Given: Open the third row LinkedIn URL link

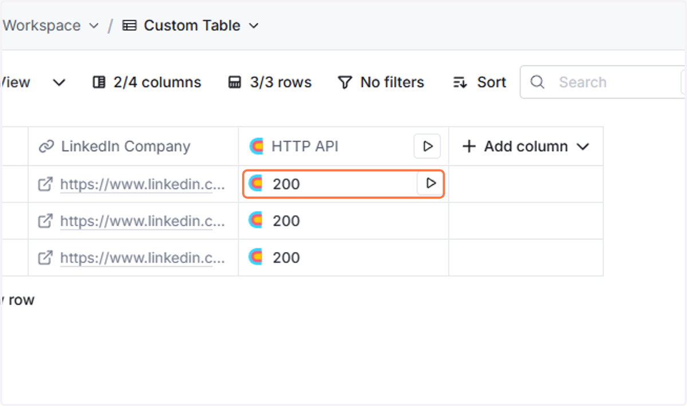Looking at the screenshot, I should click(x=143, y=258).
